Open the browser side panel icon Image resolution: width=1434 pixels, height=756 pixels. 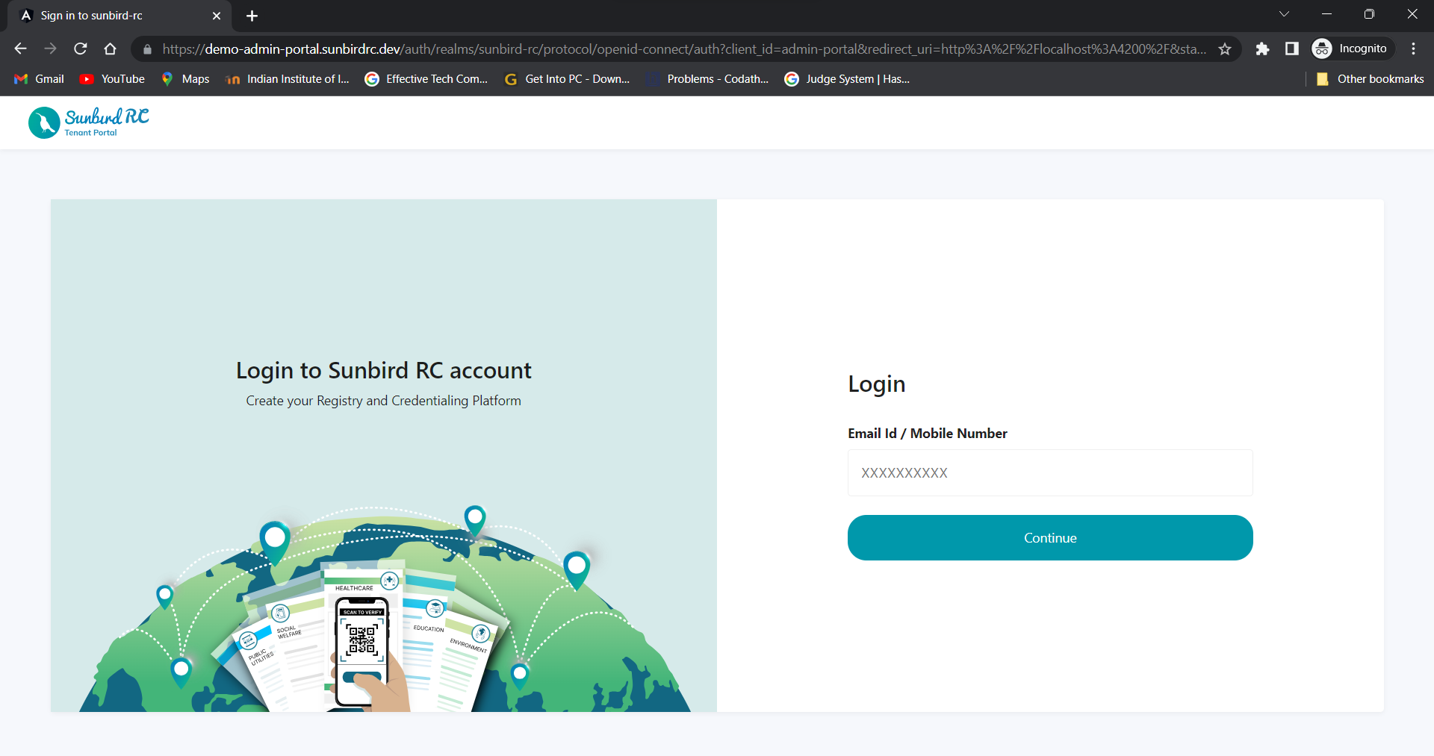point(1292,49)
